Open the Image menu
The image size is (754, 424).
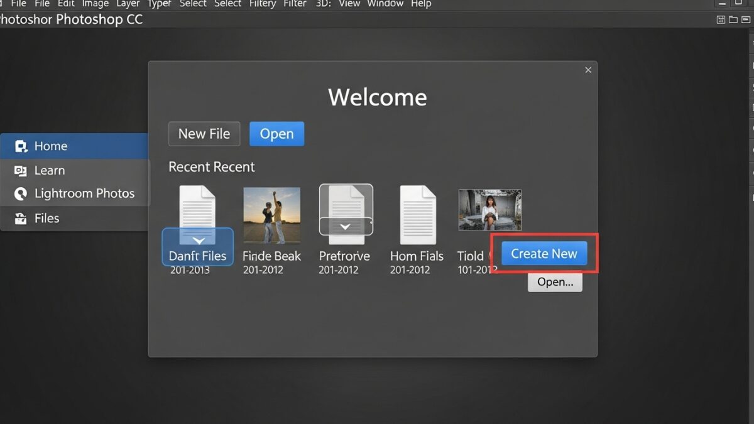[96, 4]
